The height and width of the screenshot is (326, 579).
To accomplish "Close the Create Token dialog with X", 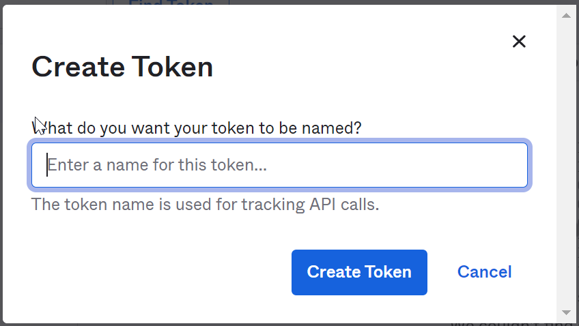I will pyautogui.click(x=519, y=42).
